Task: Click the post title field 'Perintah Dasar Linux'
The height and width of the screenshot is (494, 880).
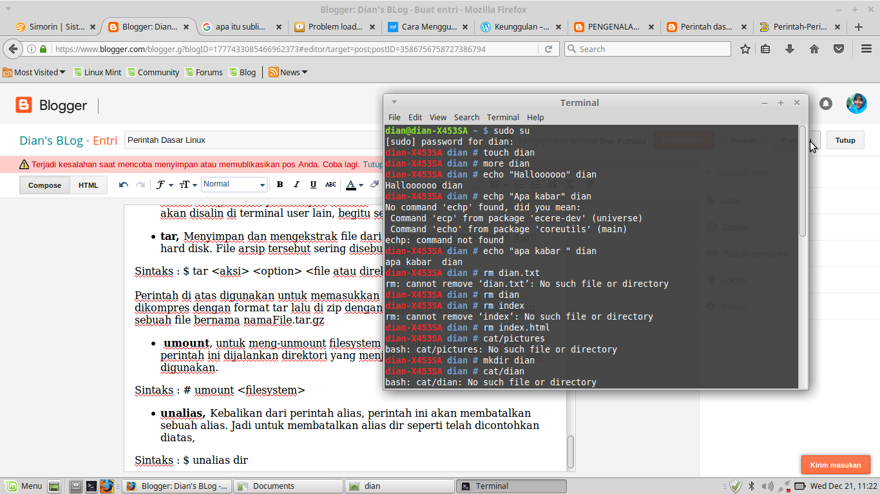Action: [x=254, y=140]
